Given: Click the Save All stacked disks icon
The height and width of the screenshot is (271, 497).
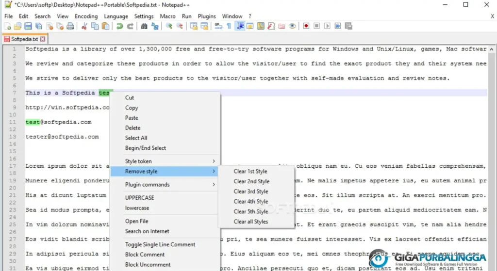Looking at the screenshot, I should pos(39,26).
